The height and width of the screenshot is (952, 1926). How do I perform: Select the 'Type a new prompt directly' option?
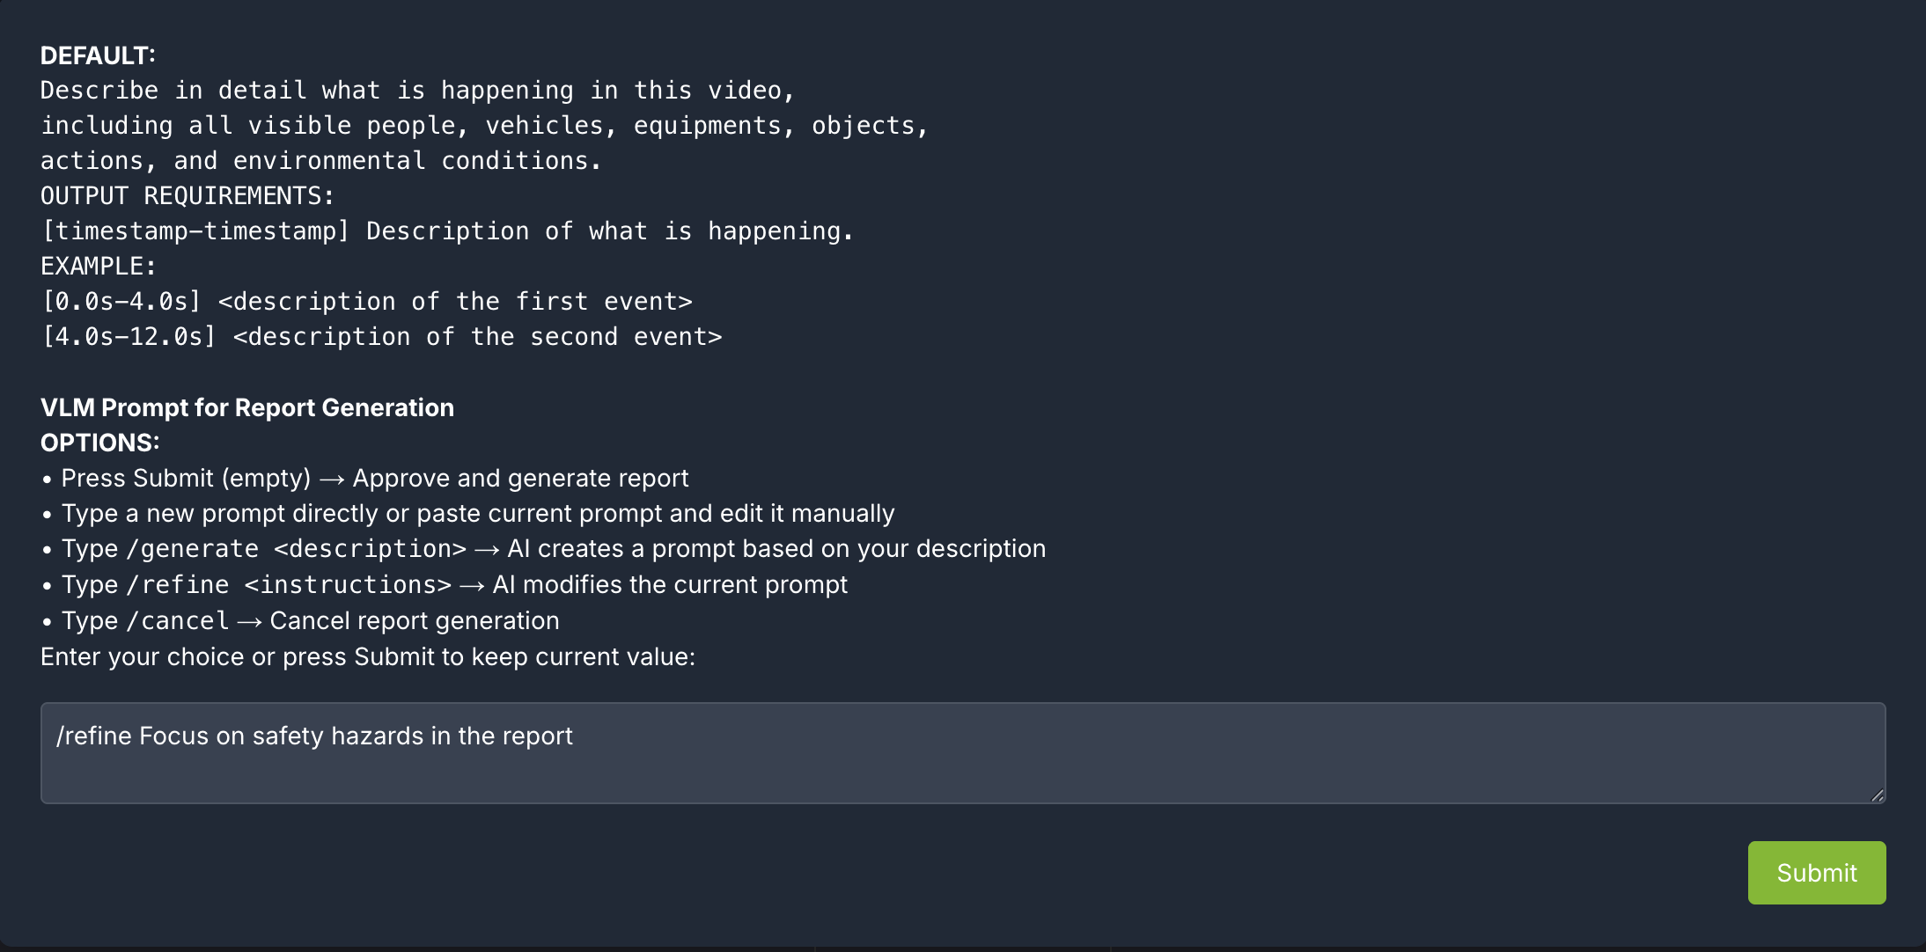coord(477,513)
